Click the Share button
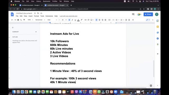Image resolution: width=169 pixels, height=95 pixels. point(148,14)
